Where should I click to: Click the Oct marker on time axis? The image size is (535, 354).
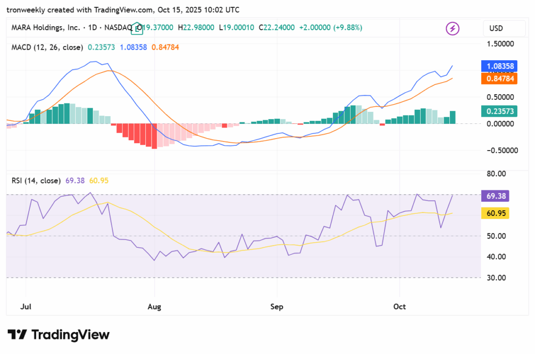[399, 306]
